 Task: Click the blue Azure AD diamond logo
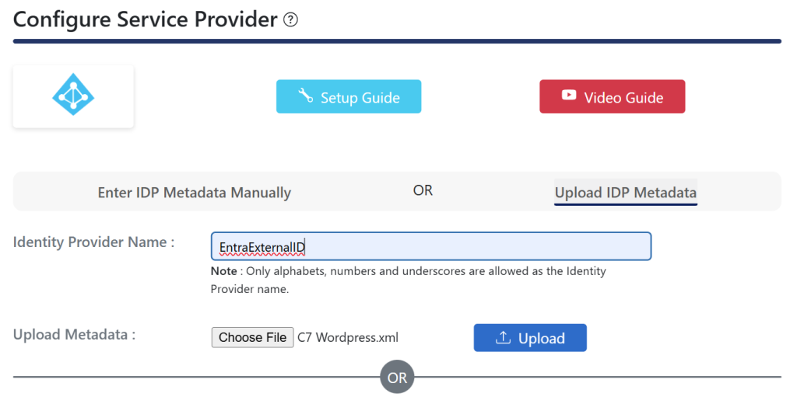click(x=73, y=95)
